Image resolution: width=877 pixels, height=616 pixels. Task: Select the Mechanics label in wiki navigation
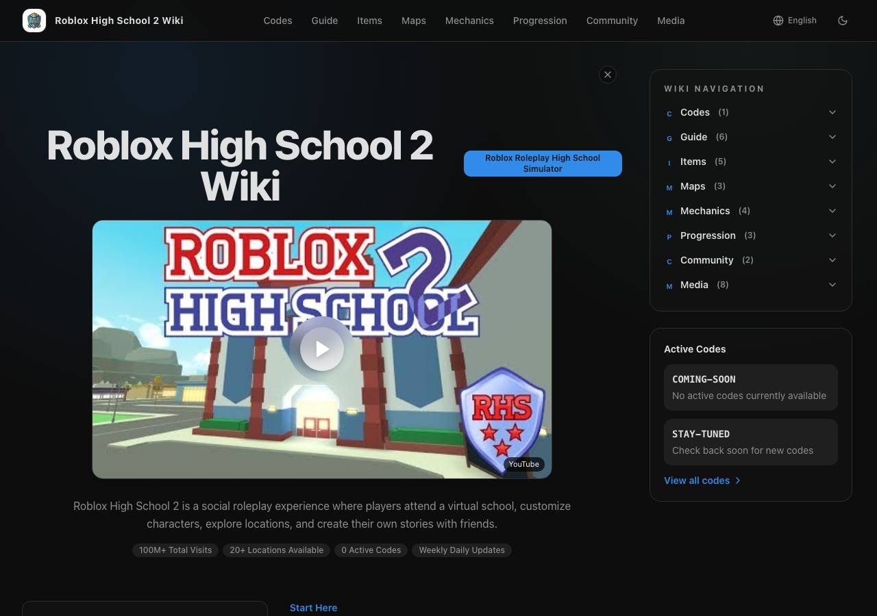pos(705,211)
